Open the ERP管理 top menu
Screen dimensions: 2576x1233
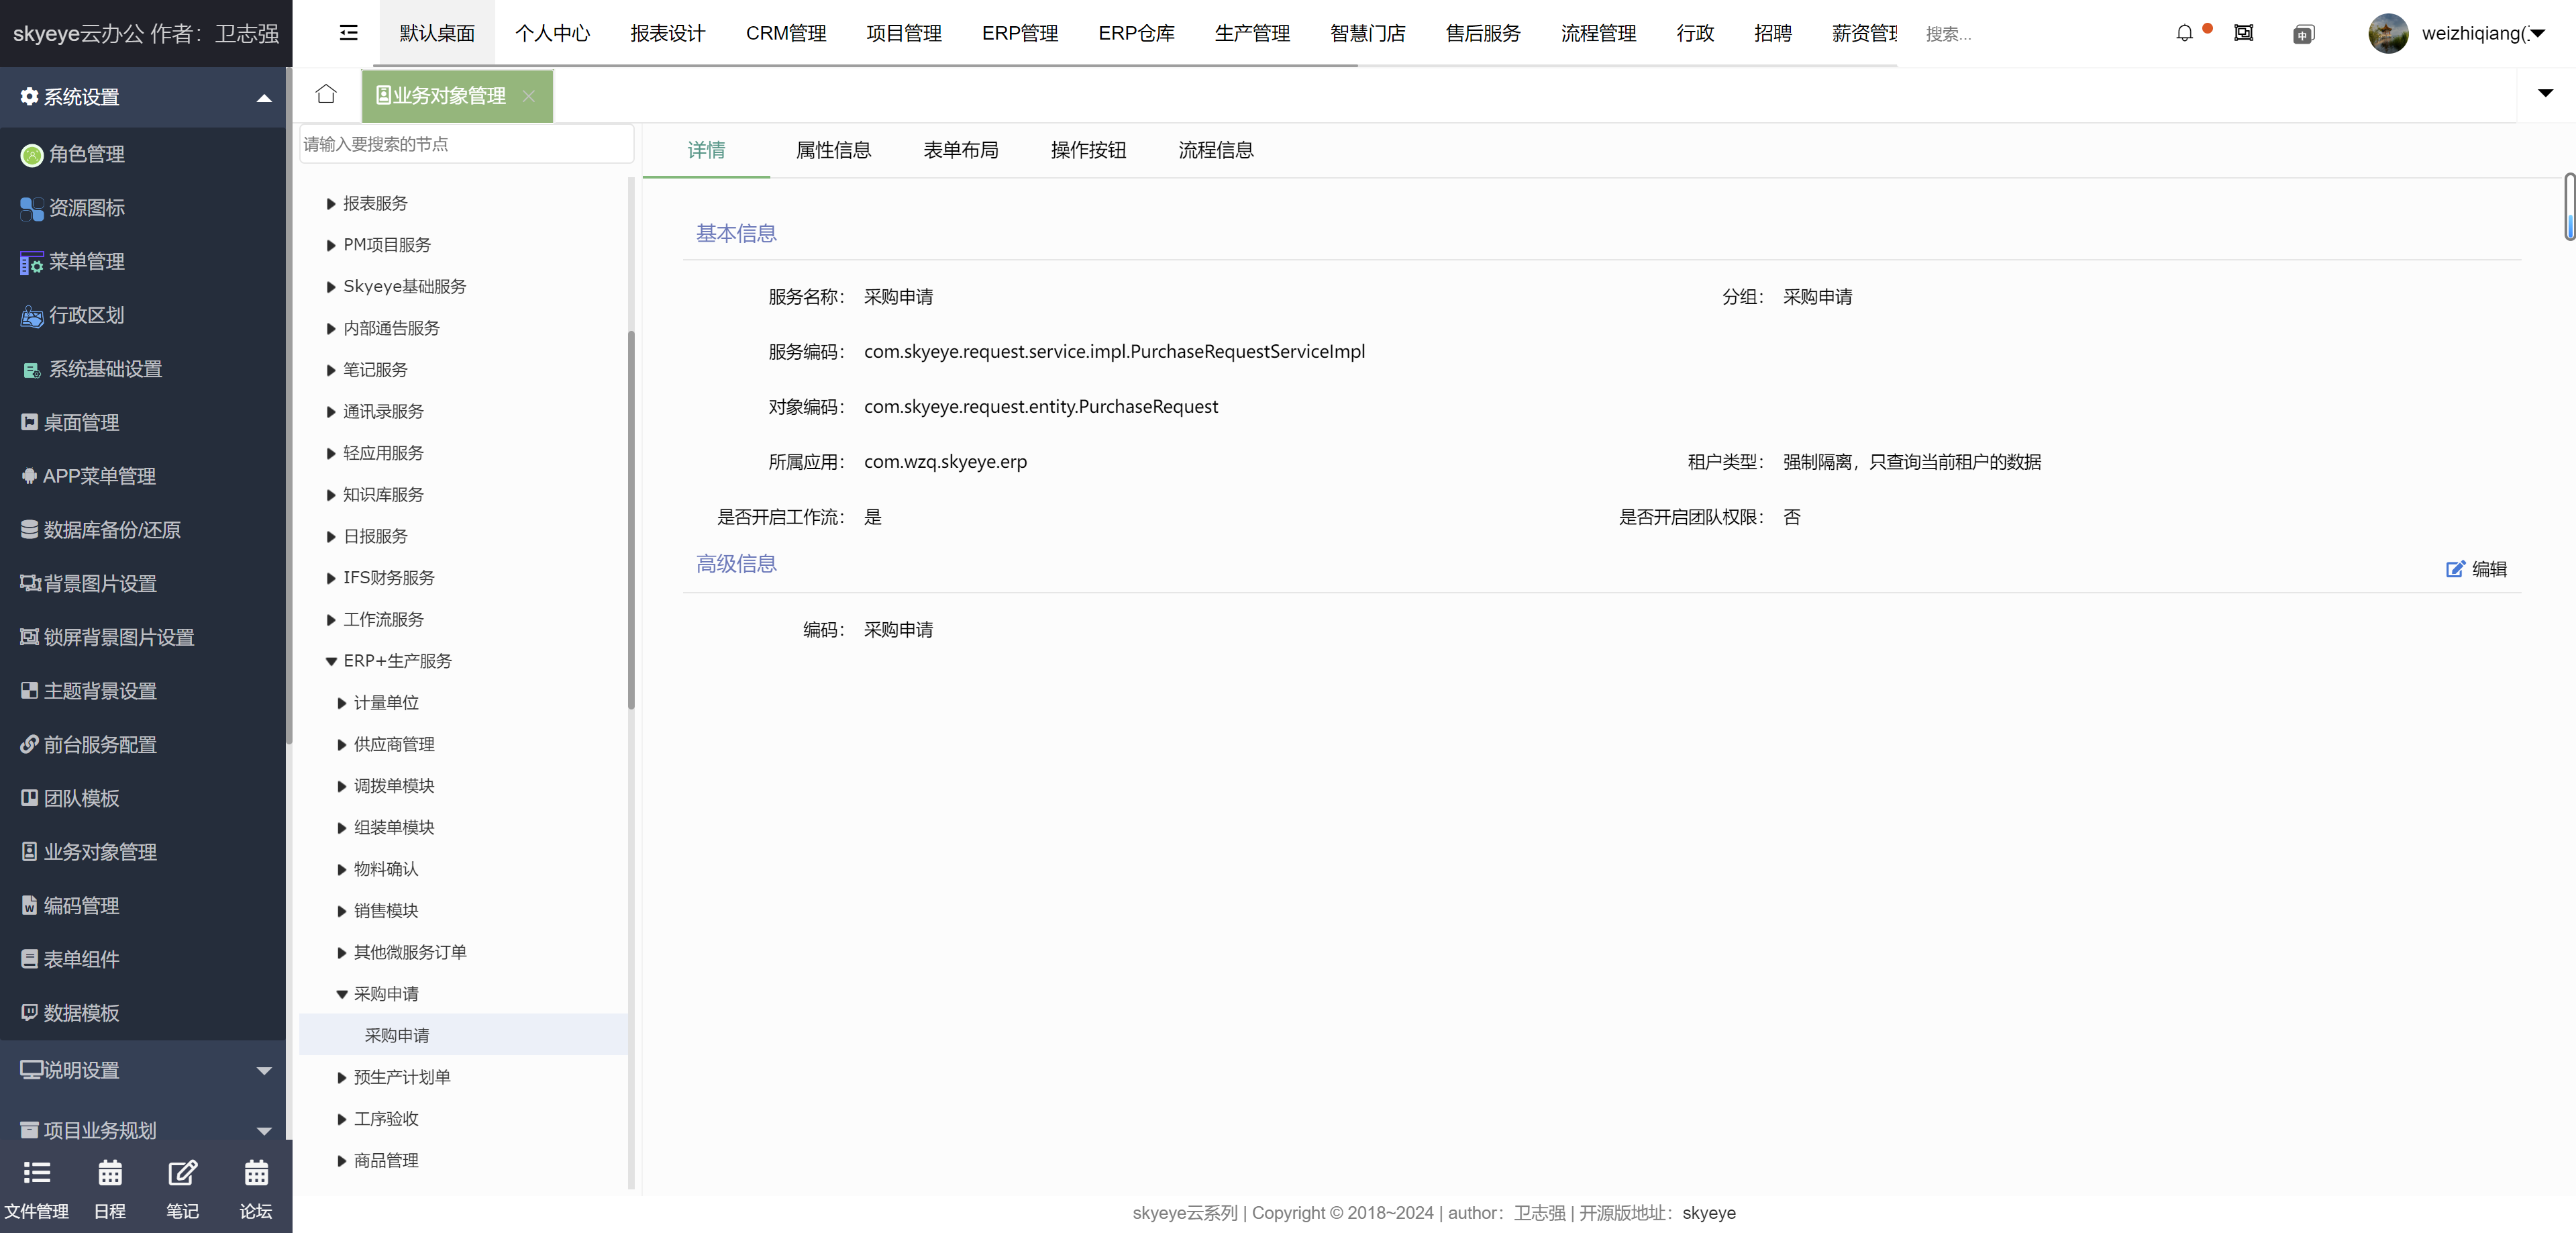click(1019, 33)
